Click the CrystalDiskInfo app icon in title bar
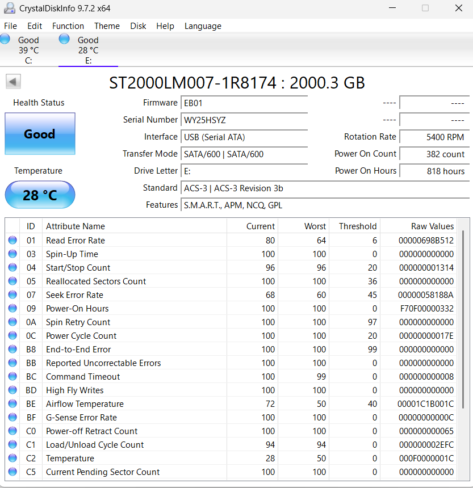Screen dimensions: 473x488 (9, 8)
